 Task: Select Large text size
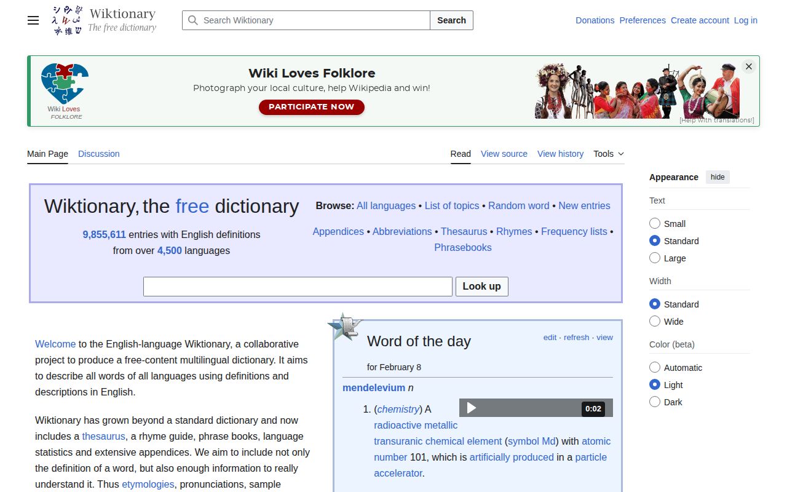pyautogui.click(x=655, y=258)
